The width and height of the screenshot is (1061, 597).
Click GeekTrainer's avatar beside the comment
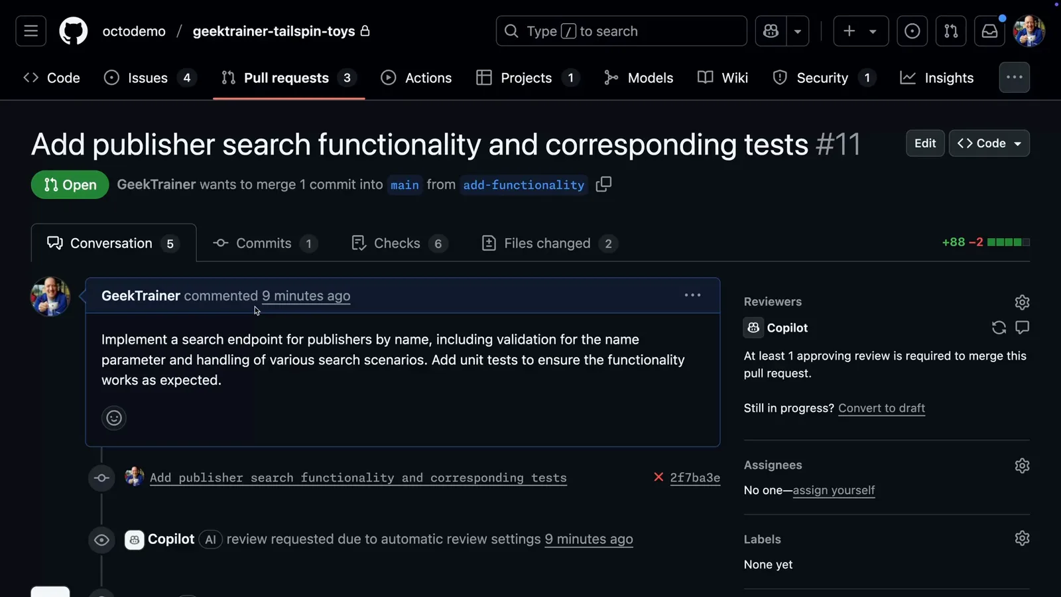point(50,297)
